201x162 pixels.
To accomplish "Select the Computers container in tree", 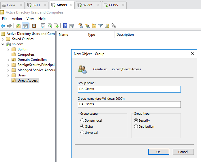I will point(26,54).
